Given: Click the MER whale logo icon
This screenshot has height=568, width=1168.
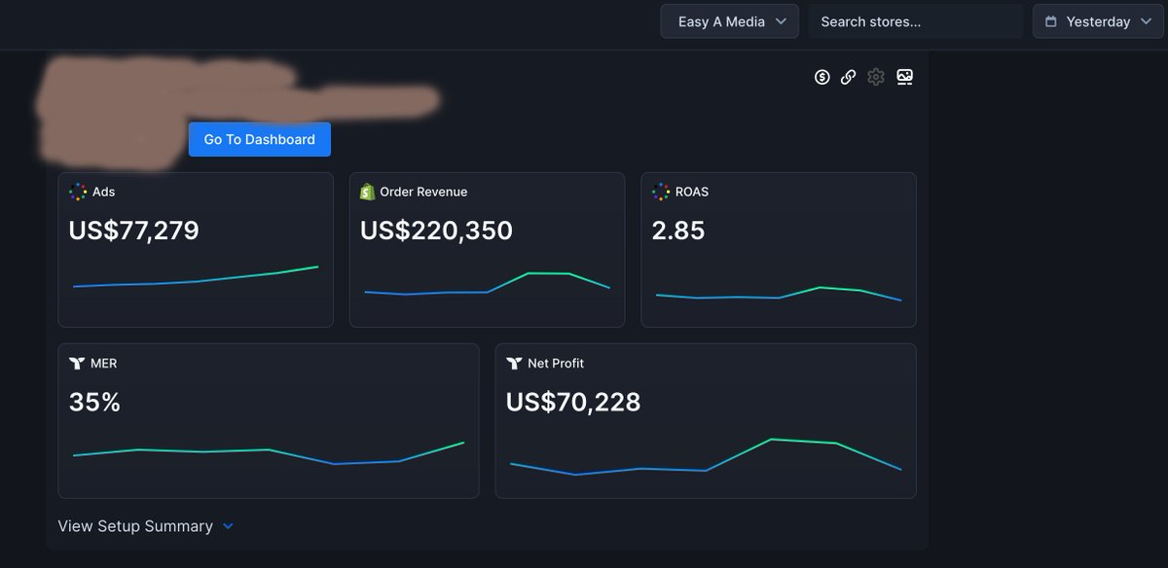Looking at the screenshot, I should (x=77, y=363).
